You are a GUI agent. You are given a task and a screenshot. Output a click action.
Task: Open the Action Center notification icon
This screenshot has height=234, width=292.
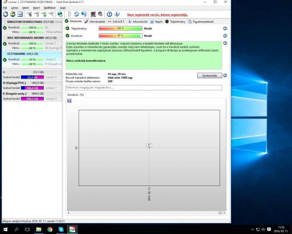269,229
